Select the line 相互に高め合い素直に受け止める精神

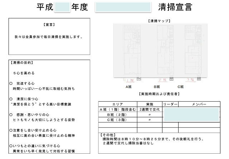pyautogui.click(x=44, y=135)
